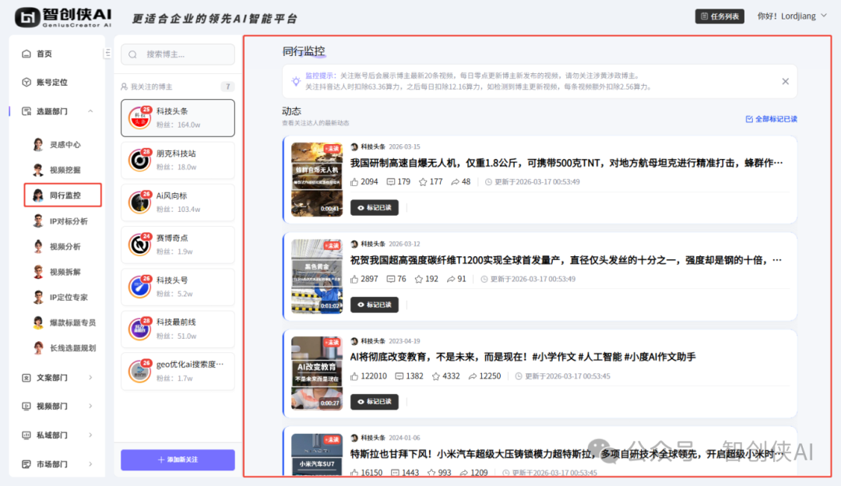This screenshot has width=841, height=486.
Task: Click 添加新关注 button
Action: 178,460
